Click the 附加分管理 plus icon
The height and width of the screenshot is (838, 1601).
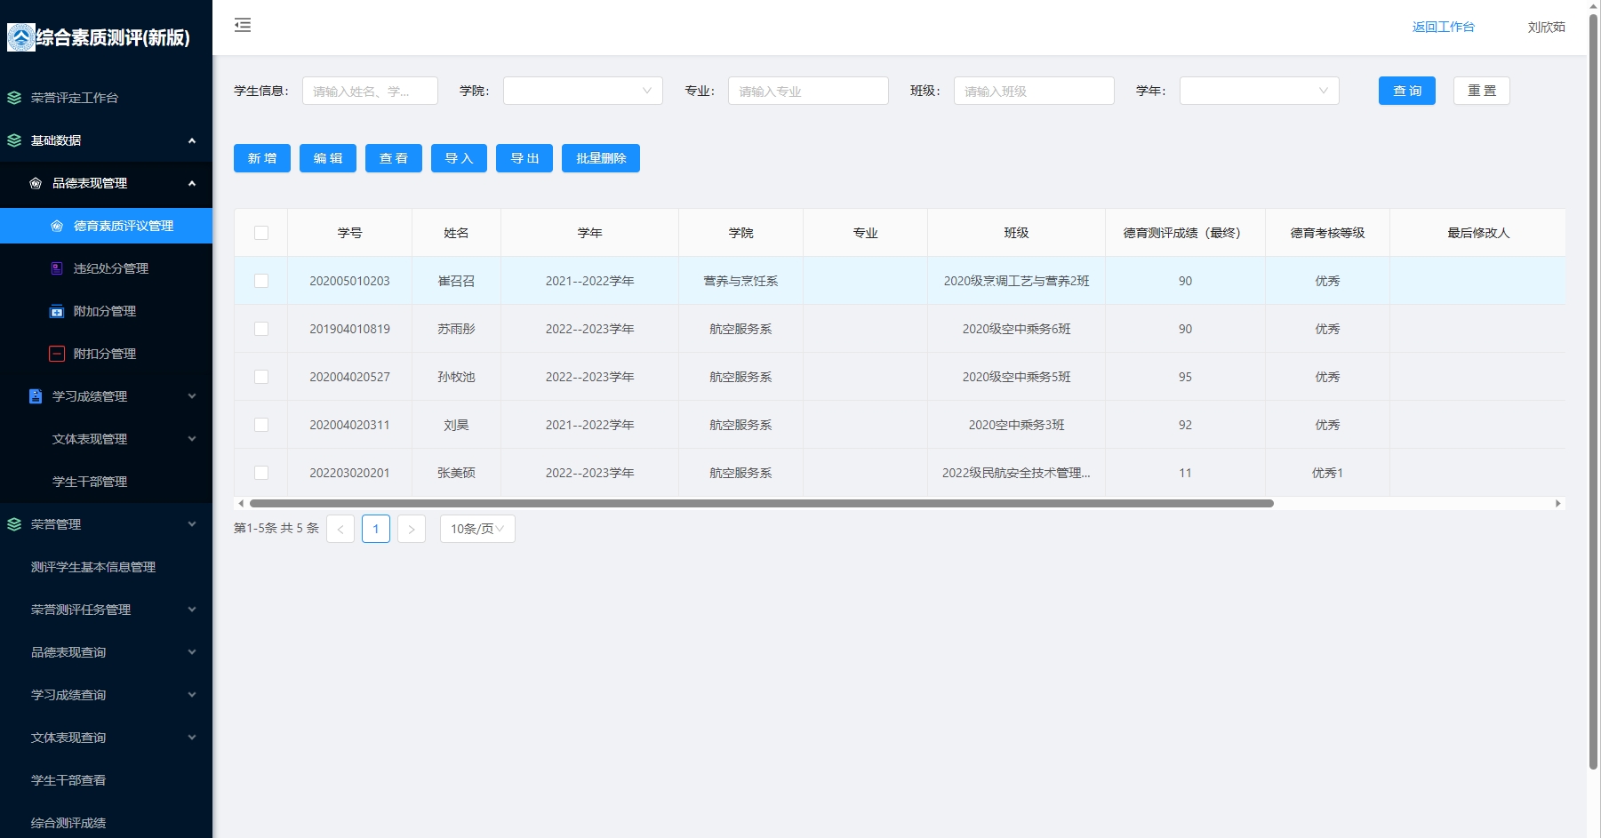pos(57,311)
